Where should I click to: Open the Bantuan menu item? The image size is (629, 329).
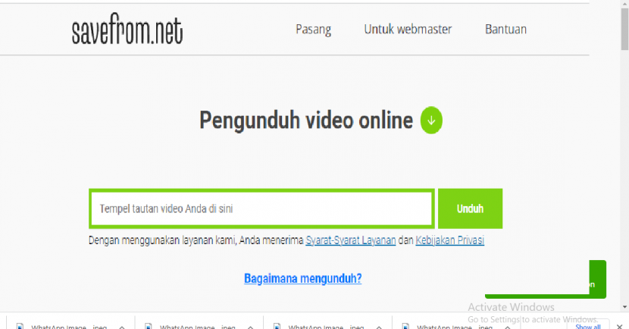505,30
